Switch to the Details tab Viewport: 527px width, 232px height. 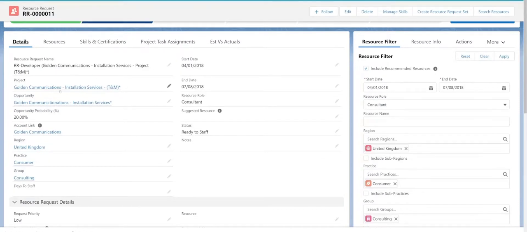21,41
